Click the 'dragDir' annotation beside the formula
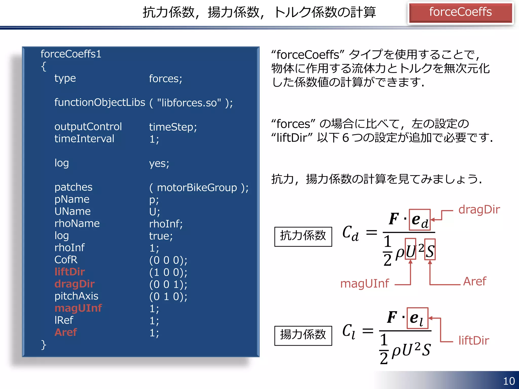519x389 pixels. pos(479,210)
